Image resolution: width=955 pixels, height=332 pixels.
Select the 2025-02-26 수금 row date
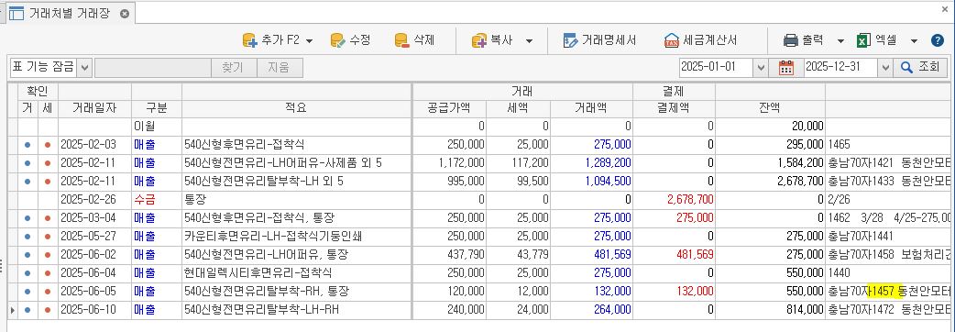pyautogui.click(x=94, y=200)
